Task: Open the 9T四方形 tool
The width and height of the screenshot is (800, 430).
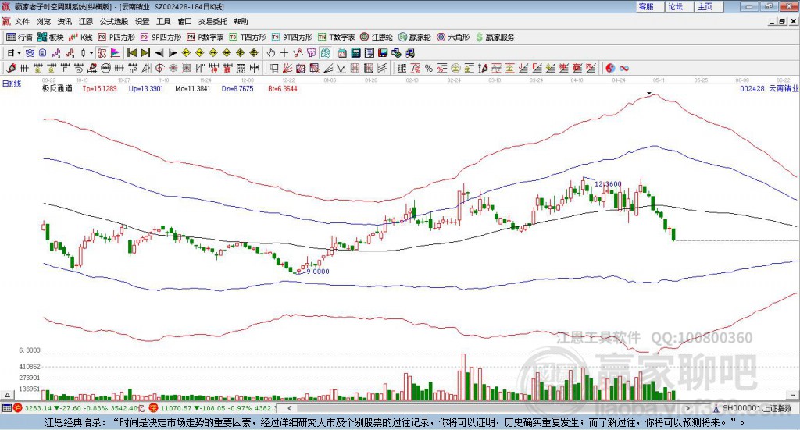Action: pos(292,37)
